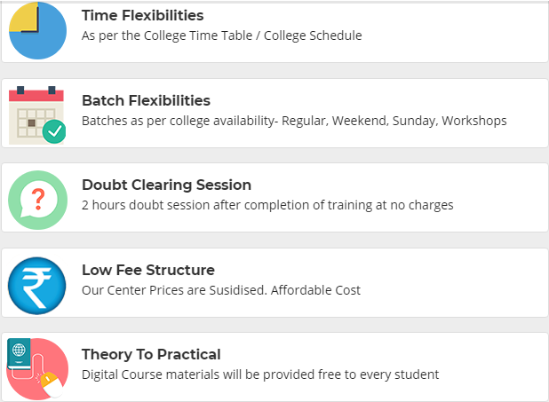The image size is (549, 402).
Task: Click the teal globe book in the theory icon
Action: click(x=19, y=354)
